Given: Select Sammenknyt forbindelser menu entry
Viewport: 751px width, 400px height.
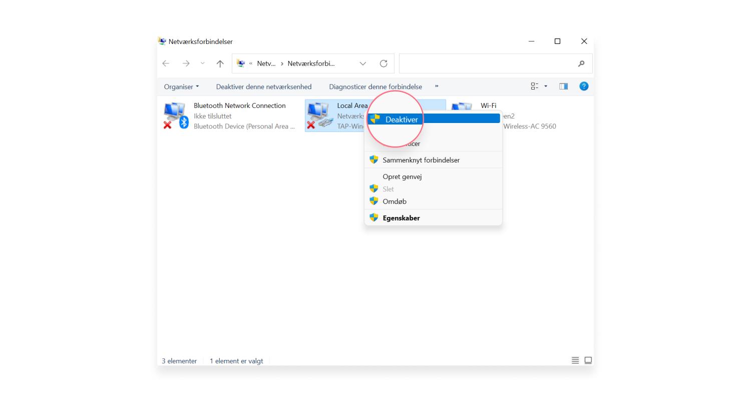Looking at the screenshot, I should 434,160.
